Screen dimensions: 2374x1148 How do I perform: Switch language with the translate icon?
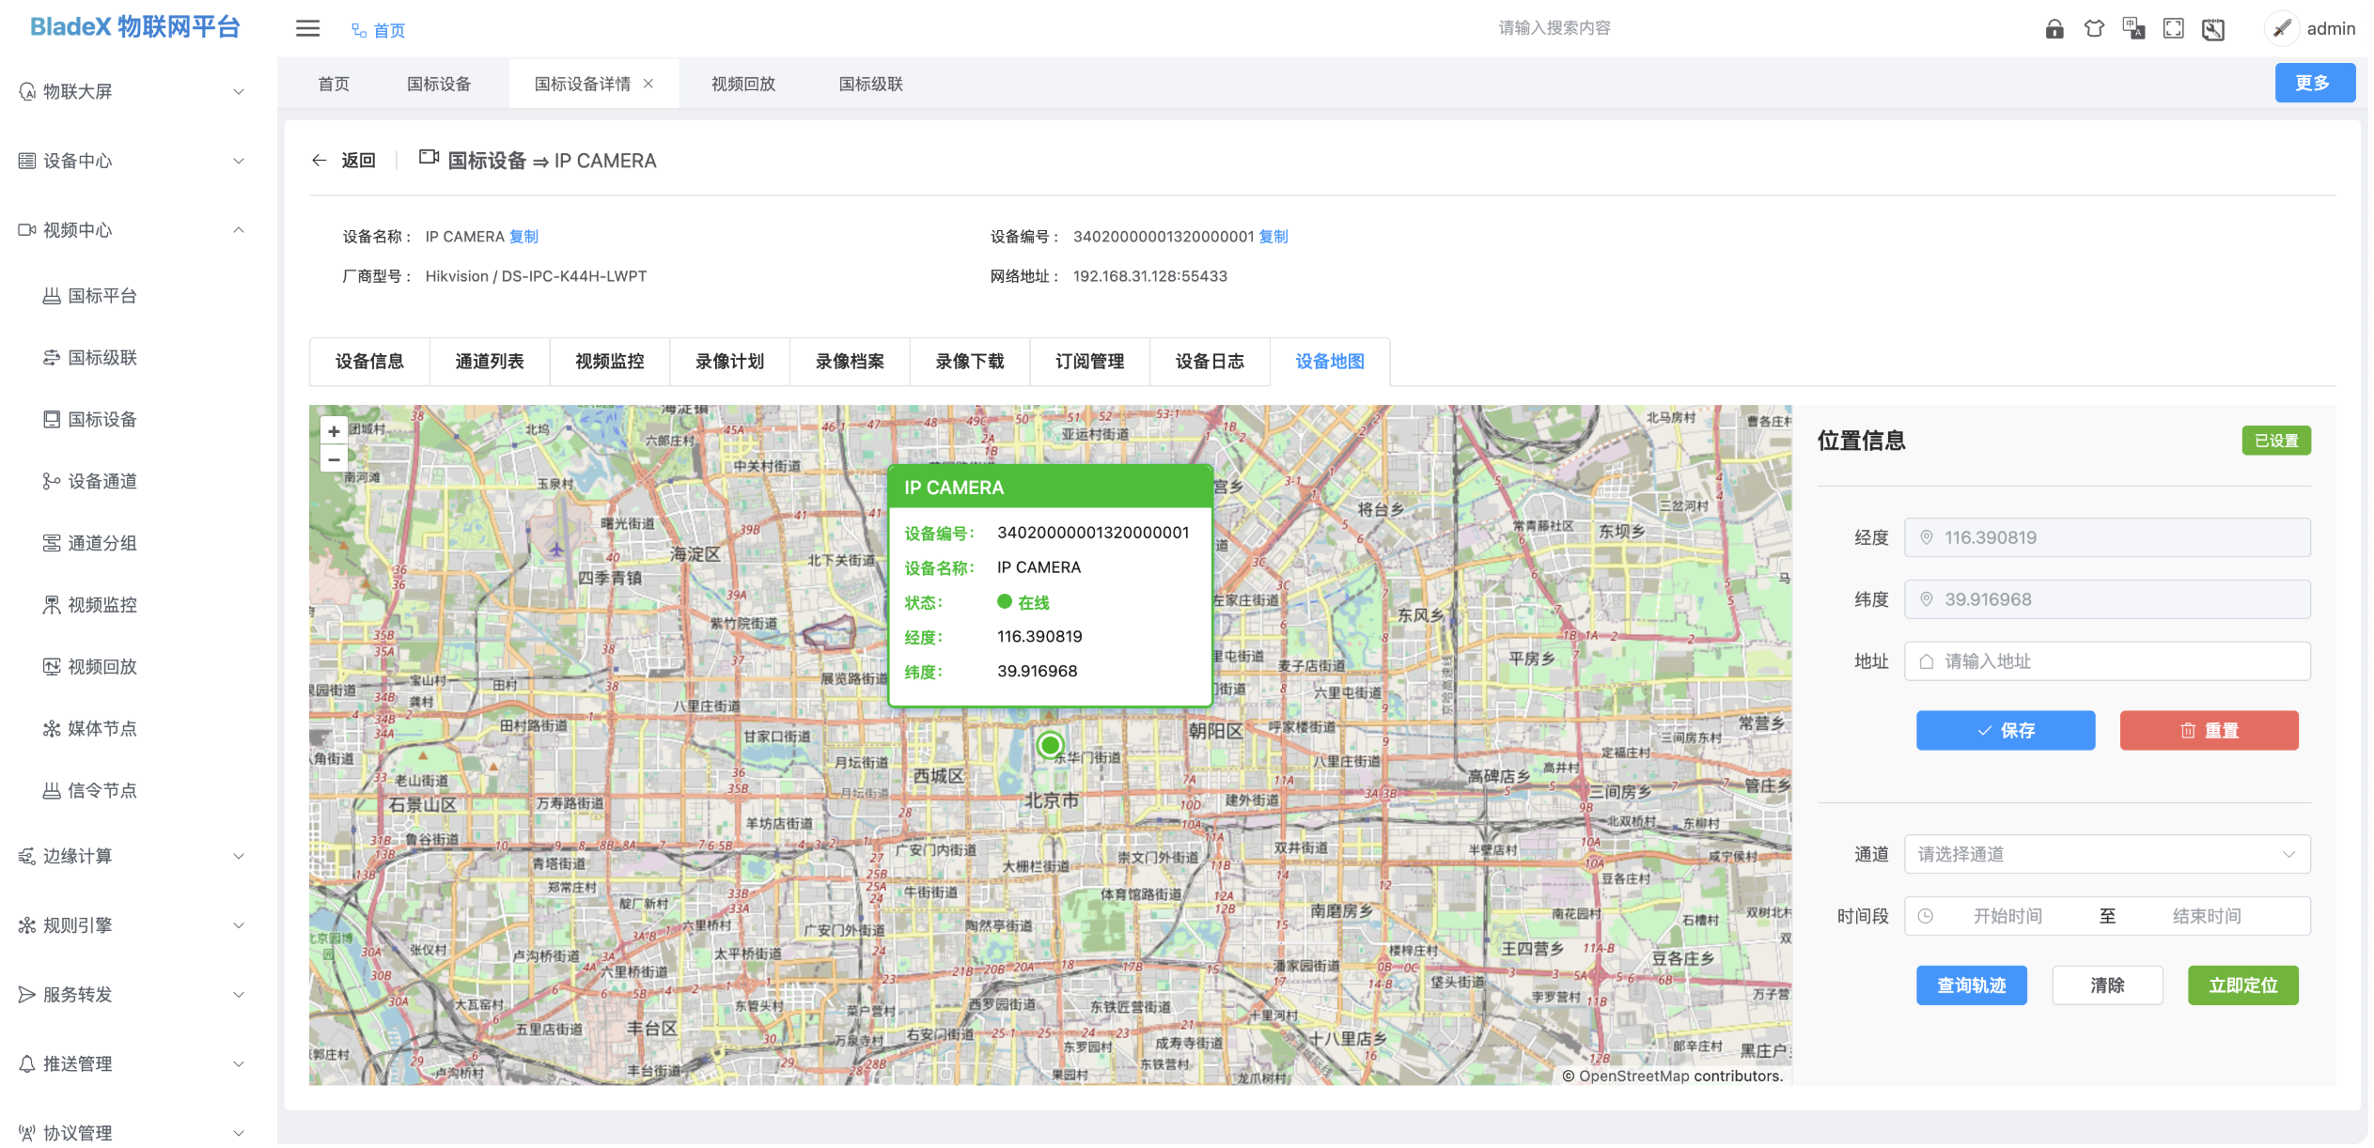2132,29
